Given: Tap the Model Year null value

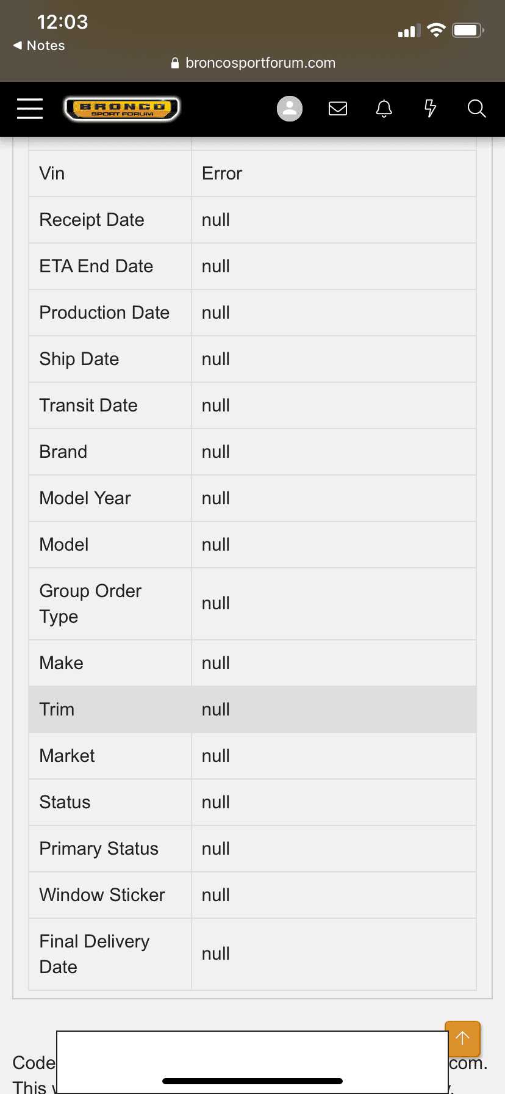Looking at the screenshot, I should [x=216, y=498].
